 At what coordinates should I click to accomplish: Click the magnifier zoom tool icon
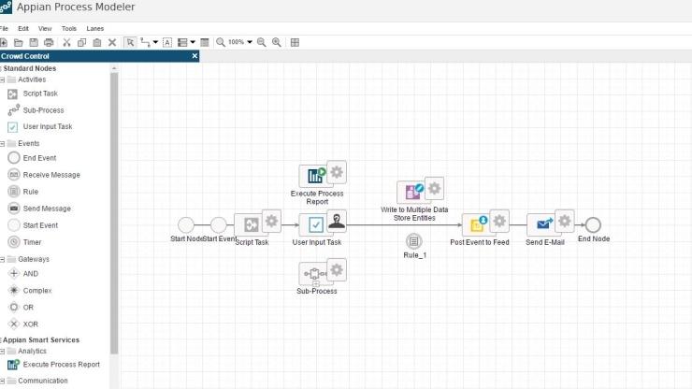(220, 42)
